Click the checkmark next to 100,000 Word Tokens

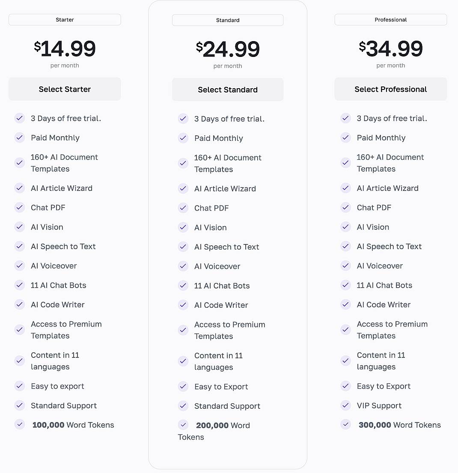[x=20, y=425]
